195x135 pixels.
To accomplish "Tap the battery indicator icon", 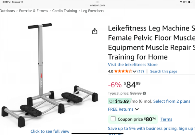I will [x=190, y=2].
